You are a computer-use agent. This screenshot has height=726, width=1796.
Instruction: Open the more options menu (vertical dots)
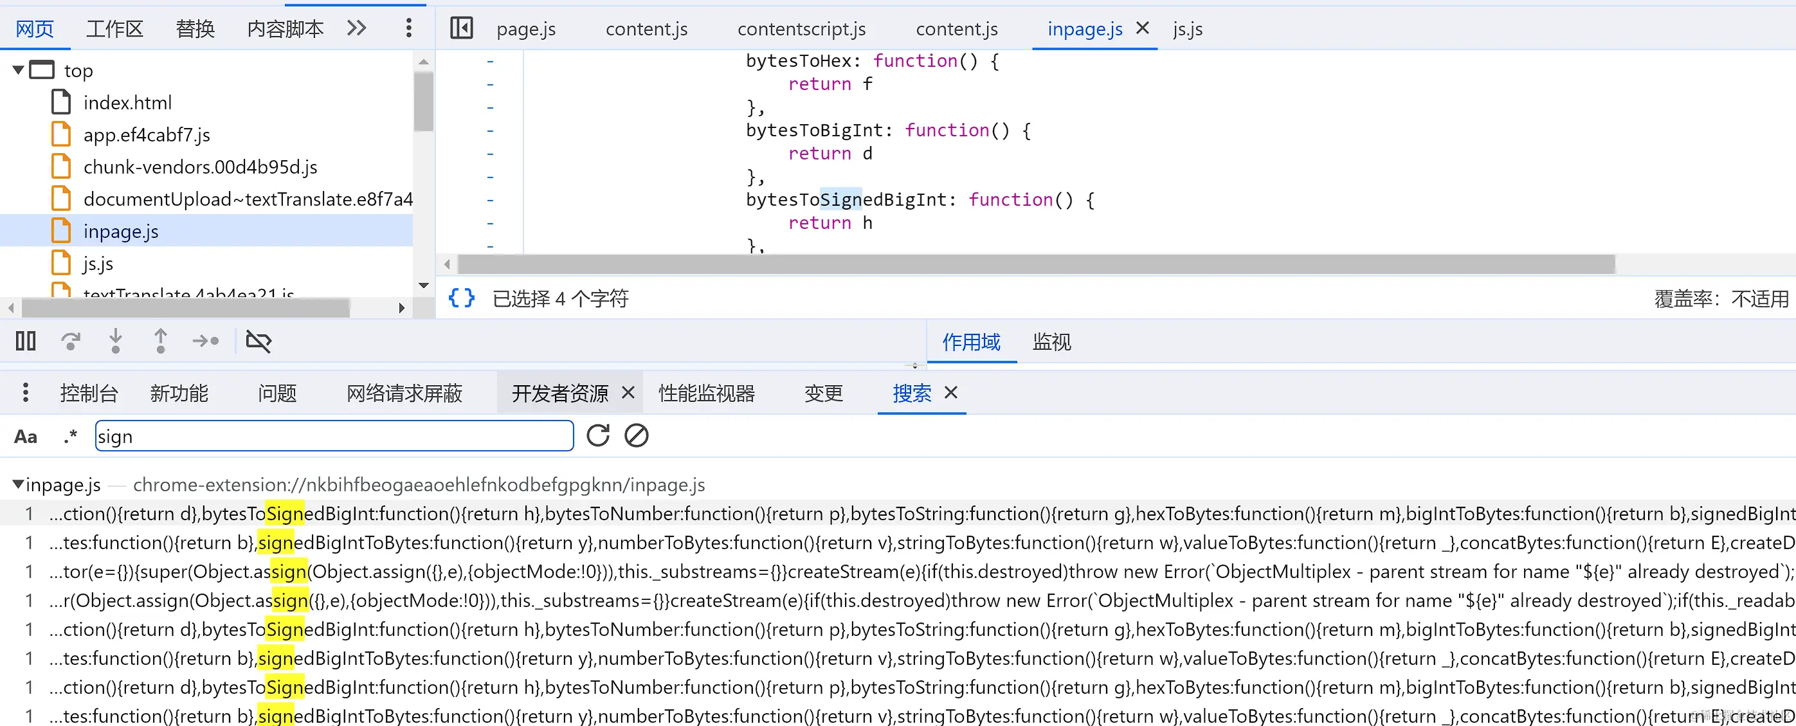408,28
